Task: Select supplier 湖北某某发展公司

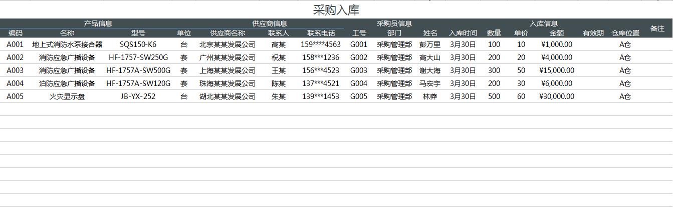Action: [x=228, y=96]
